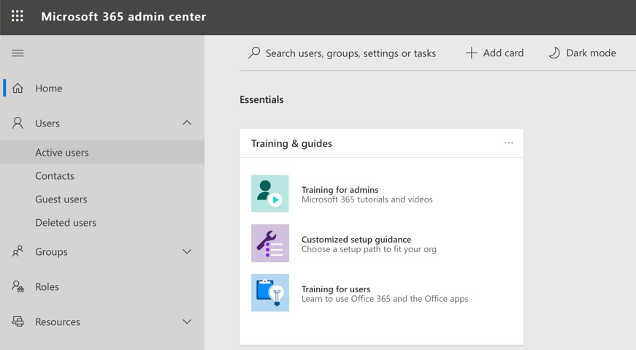Collapse the Users section chevron
This screenshot has height=350, width=636.
point(187,123)
